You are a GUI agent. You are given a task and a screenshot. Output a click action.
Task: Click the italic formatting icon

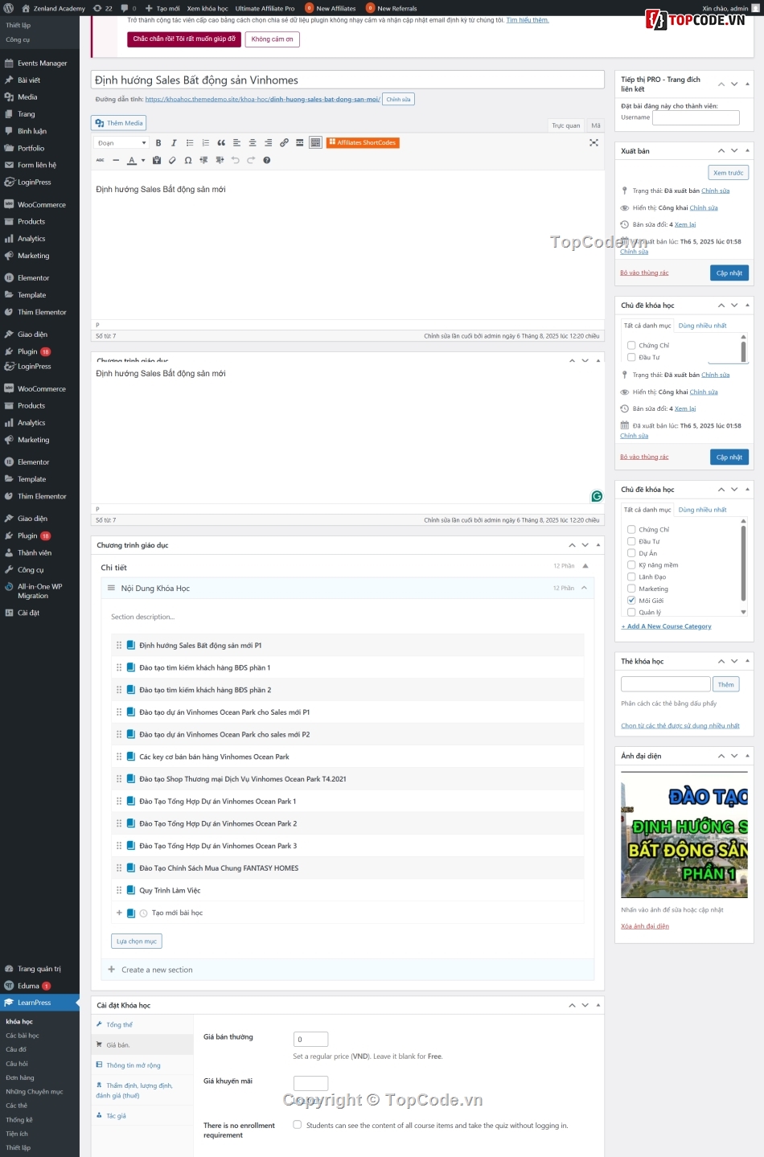click(174, 143)
